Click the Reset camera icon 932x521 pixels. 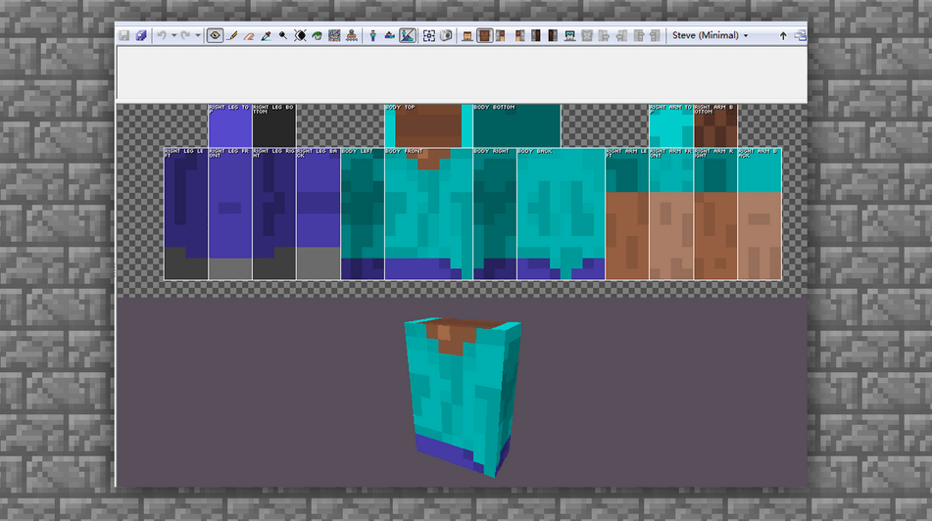pos(428,35)
